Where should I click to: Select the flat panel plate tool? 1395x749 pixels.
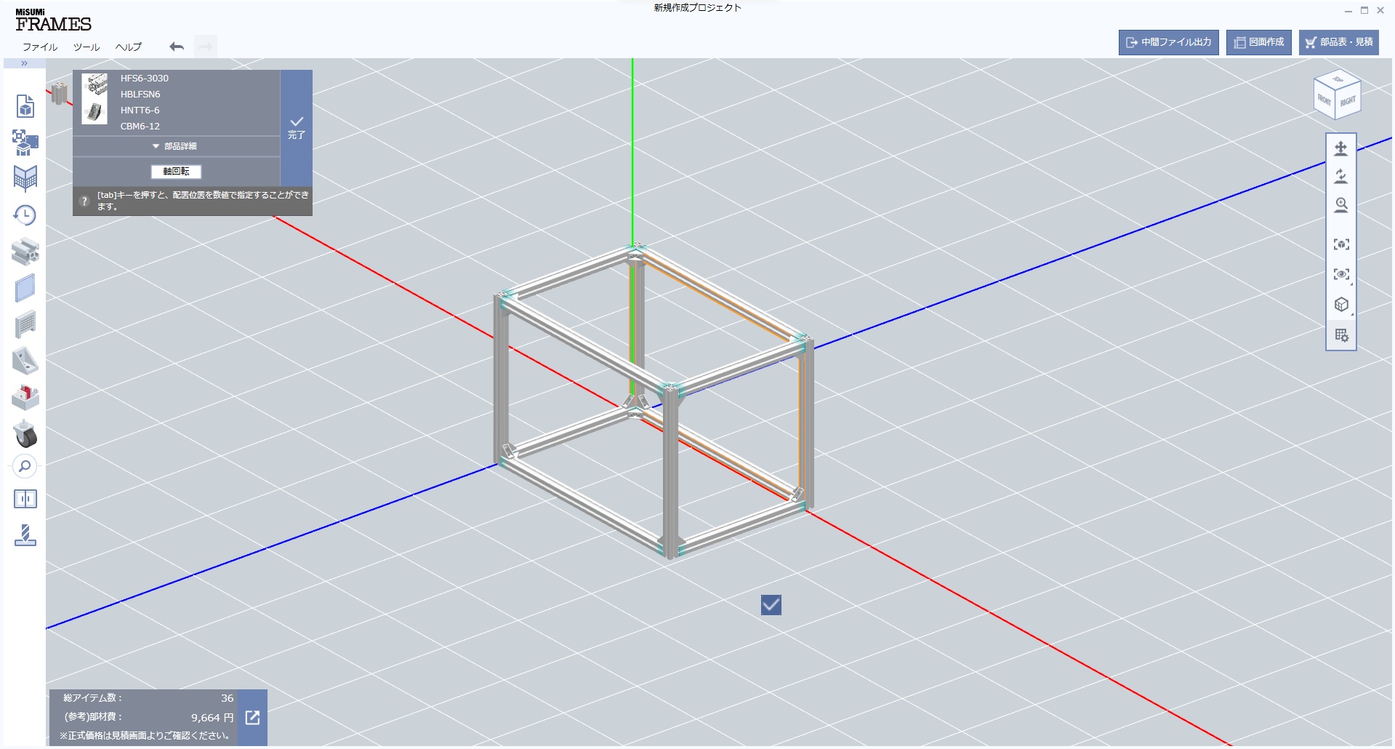[25, 288]
